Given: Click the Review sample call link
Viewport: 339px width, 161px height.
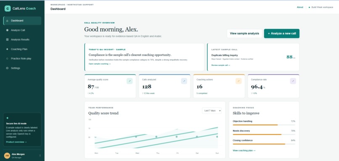Looking at the screenshot, I should (x=221, y=65).
